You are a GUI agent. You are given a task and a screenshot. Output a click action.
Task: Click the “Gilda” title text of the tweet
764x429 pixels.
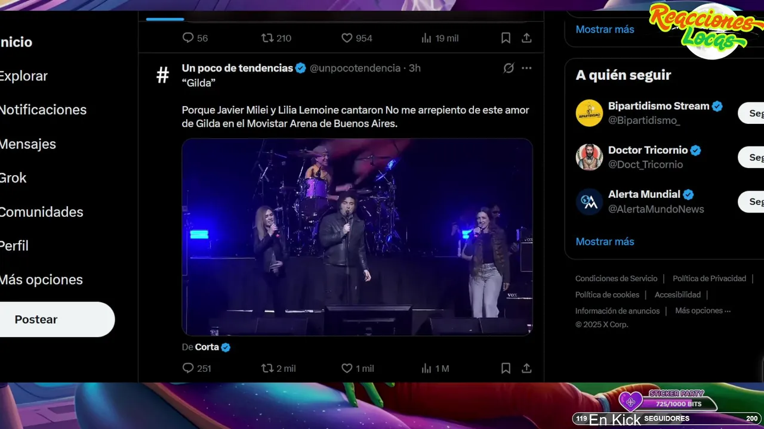(x=198, y=83)
